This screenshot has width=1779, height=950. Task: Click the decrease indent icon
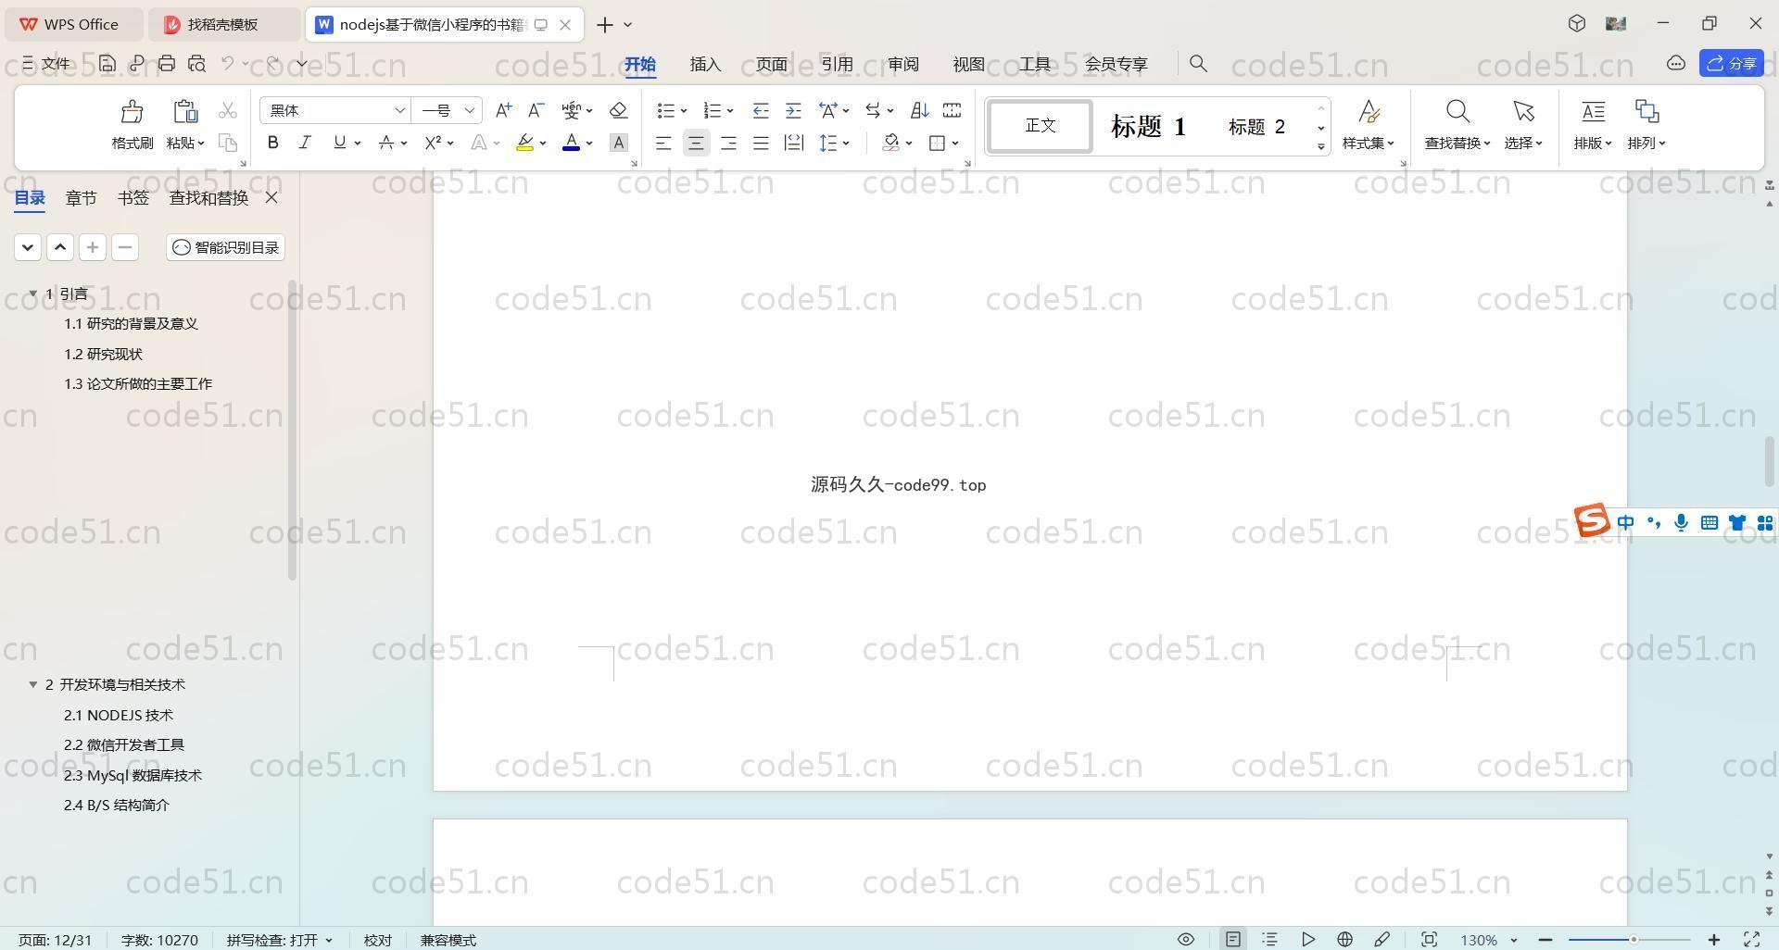[x=761, y=110]
